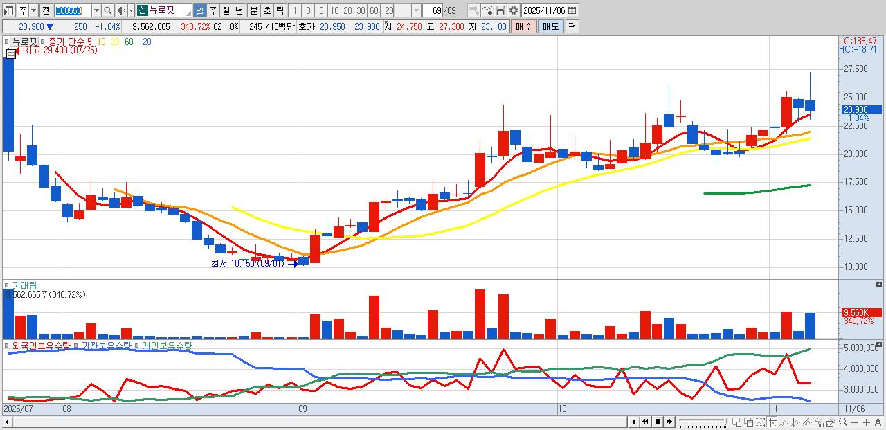Click the '거래량' volume panel label

pos(25,285)
